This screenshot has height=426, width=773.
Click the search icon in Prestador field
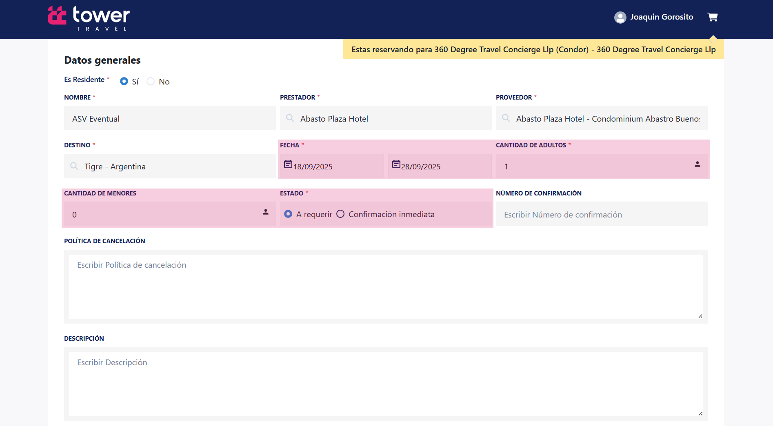click(290, 118)
